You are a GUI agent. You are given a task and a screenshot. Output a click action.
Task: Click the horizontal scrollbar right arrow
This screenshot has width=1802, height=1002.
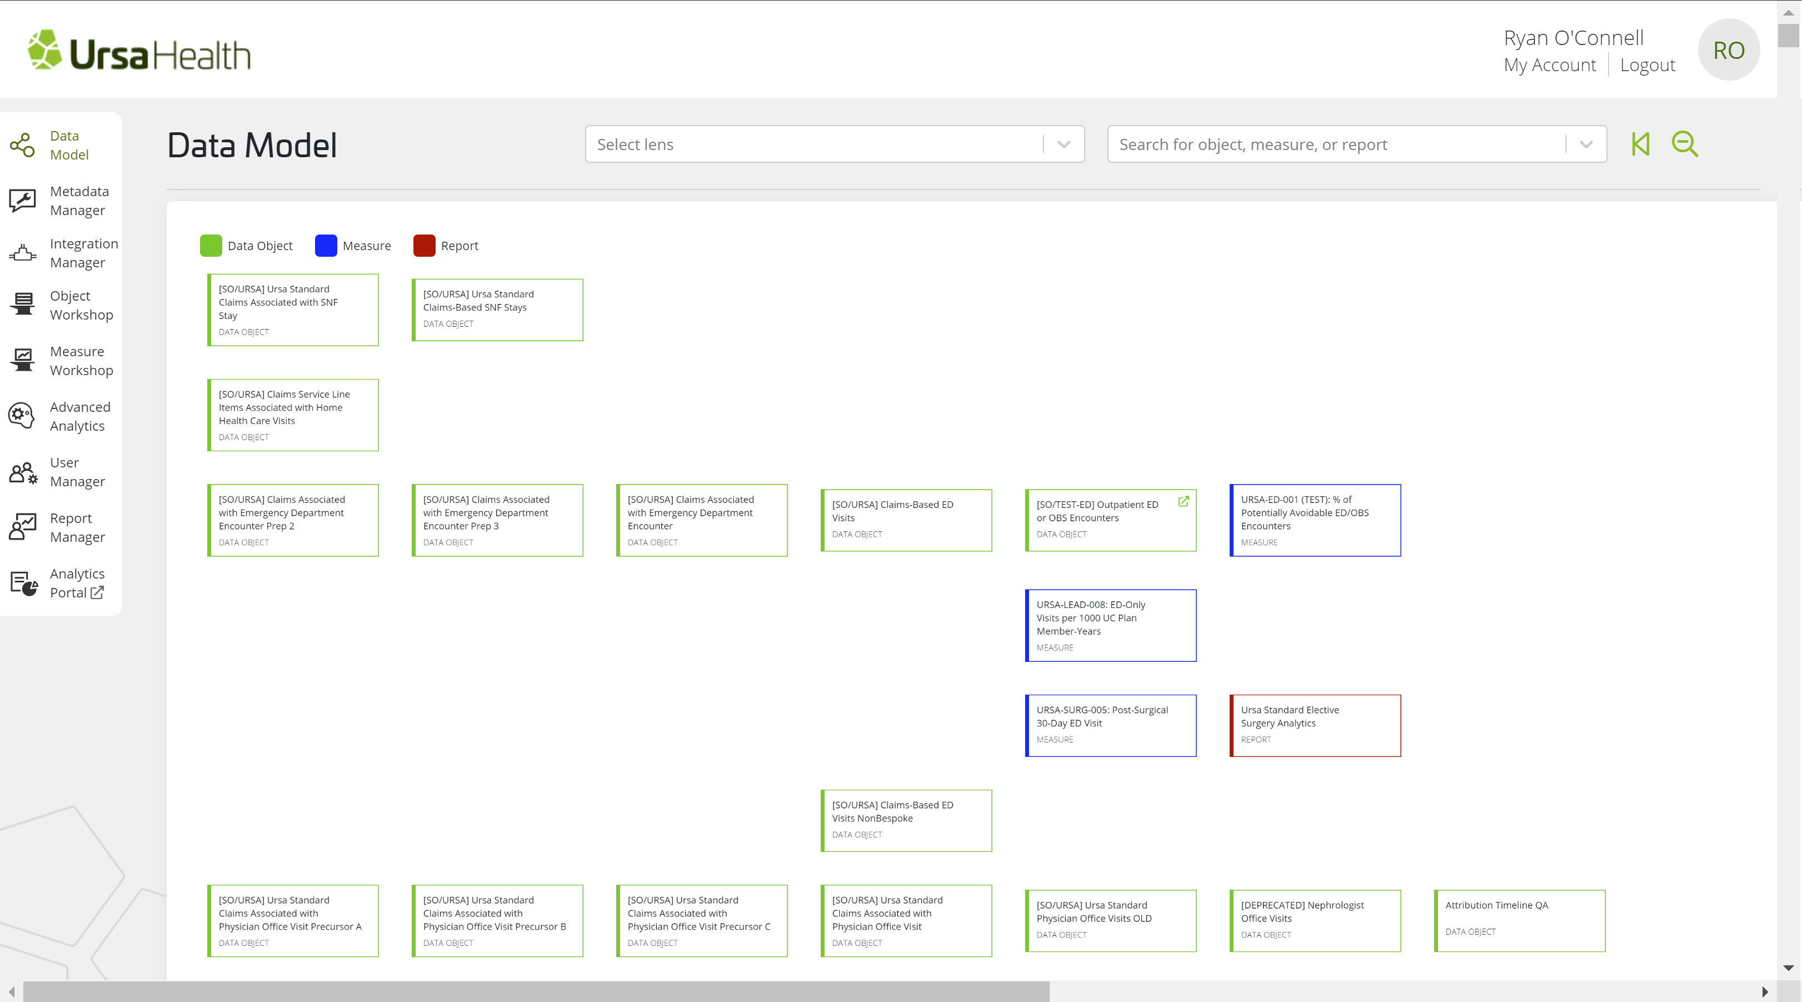pos(1764,991)
